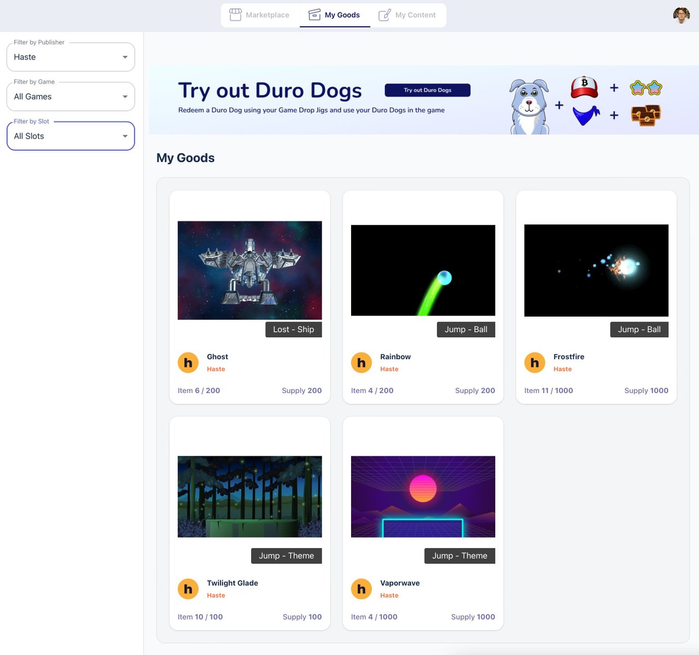The width and height of the screenshot is (699, 655).
Task: Click the My Content pencil icon
Action: pos(385,15)
